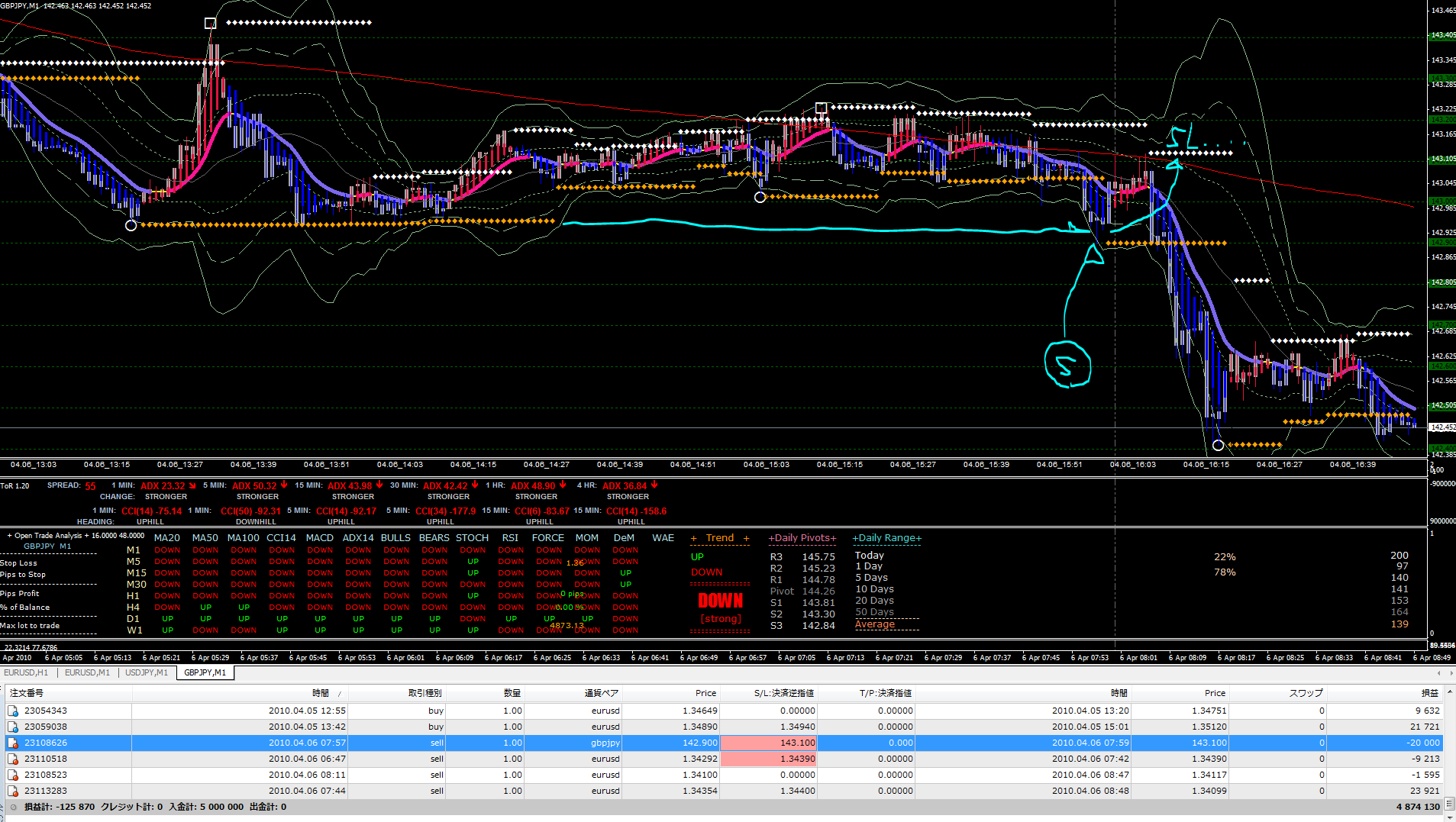Click the left arrow to scroll chart tabs
Screen dimensions: 1456x822
click(1438, 672)
